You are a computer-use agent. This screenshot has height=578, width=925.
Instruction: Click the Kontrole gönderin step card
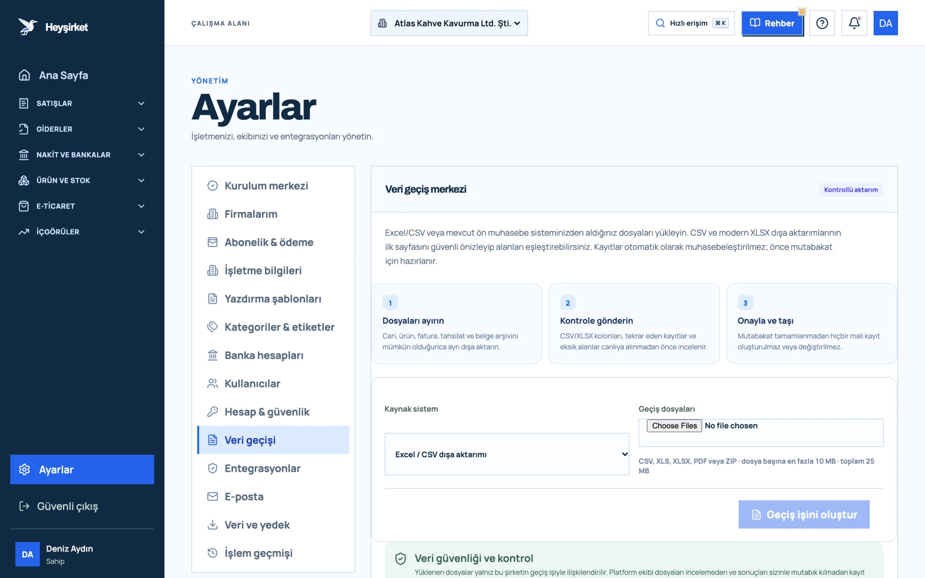(x=634, y=324)
